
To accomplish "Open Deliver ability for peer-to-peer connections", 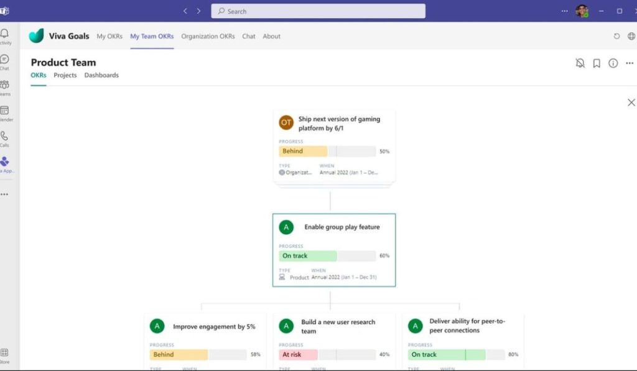I will point(467,326).
